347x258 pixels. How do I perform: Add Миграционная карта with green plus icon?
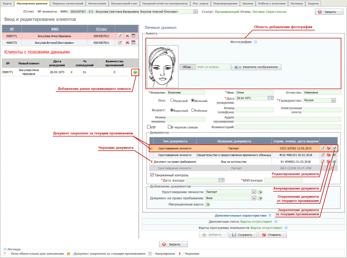tap(208, 204)
